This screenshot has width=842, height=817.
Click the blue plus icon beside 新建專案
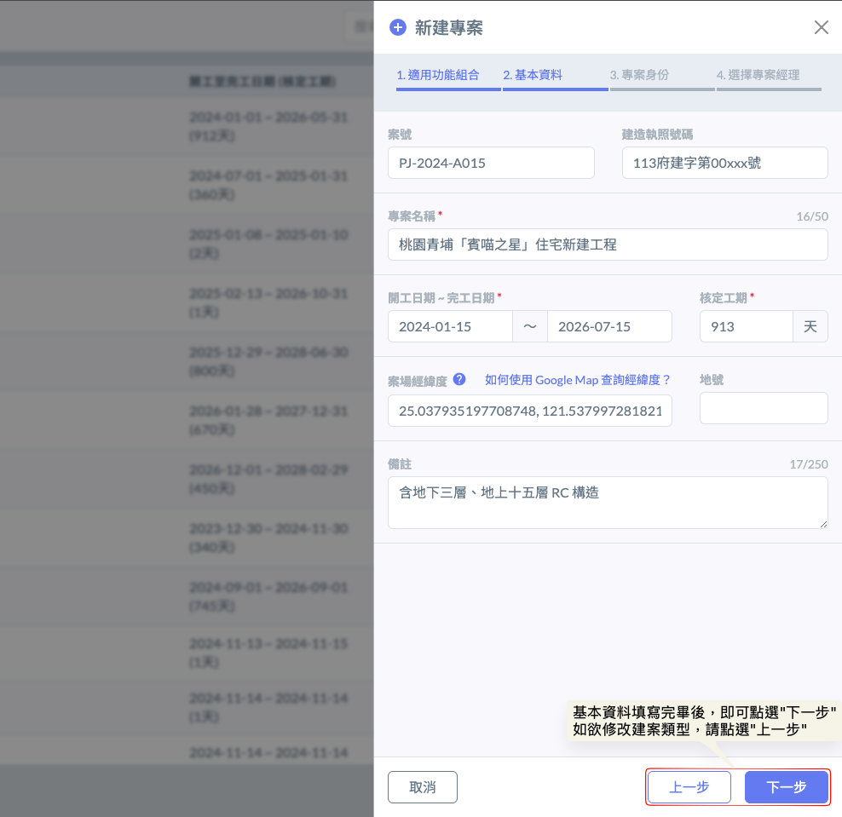(397, 27)
